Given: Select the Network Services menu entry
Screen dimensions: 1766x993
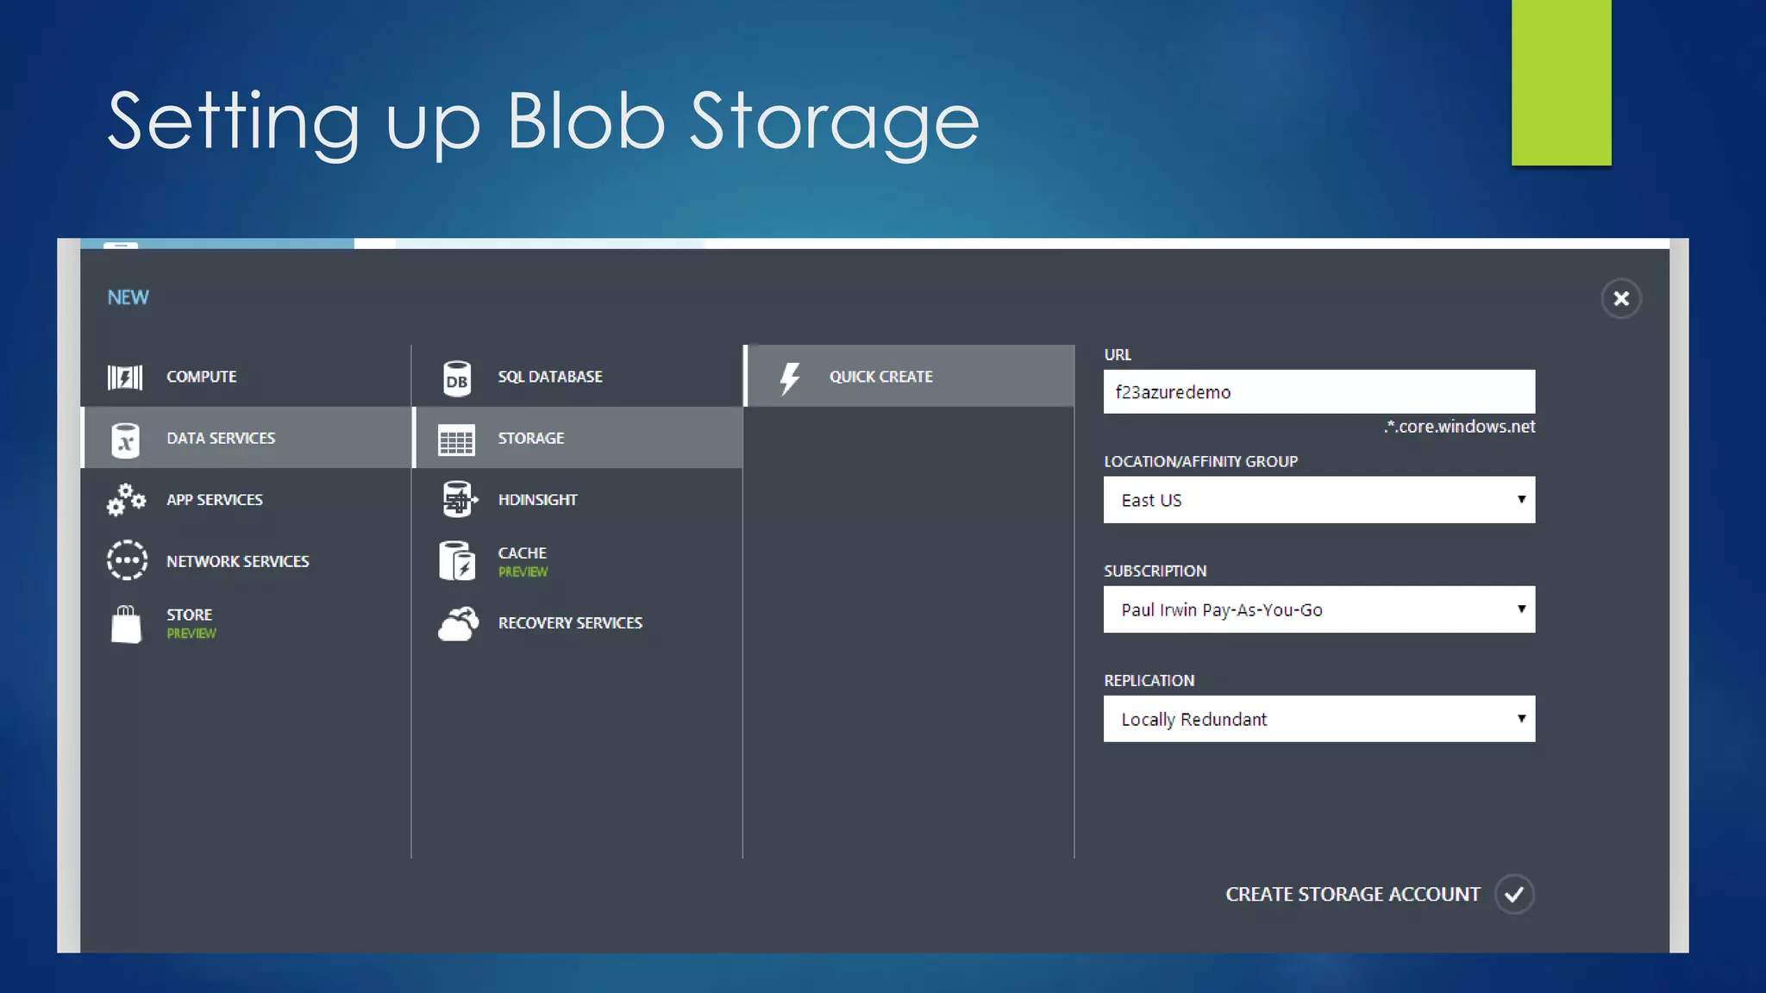Looking at the screenshot, I should tap(237, 561).
